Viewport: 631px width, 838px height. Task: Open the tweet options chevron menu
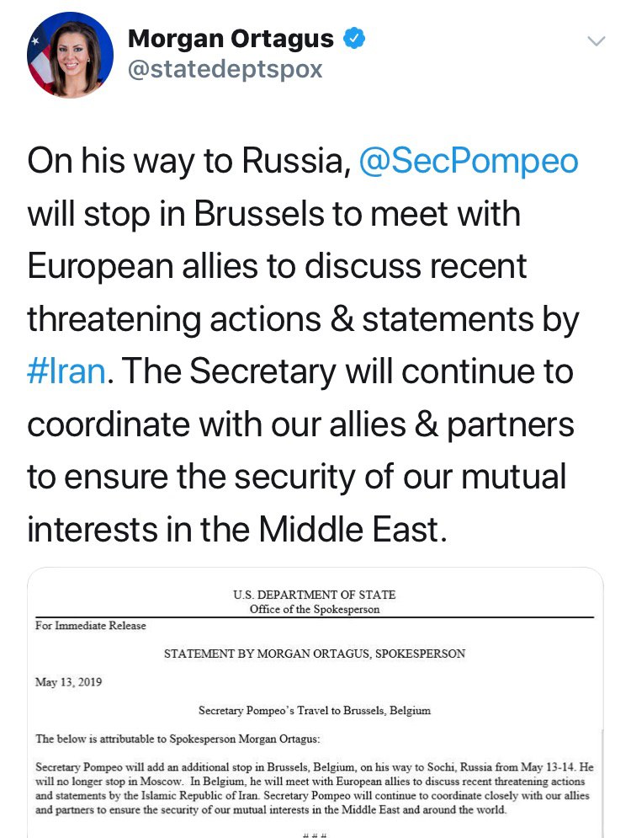(x=596, y=41)
